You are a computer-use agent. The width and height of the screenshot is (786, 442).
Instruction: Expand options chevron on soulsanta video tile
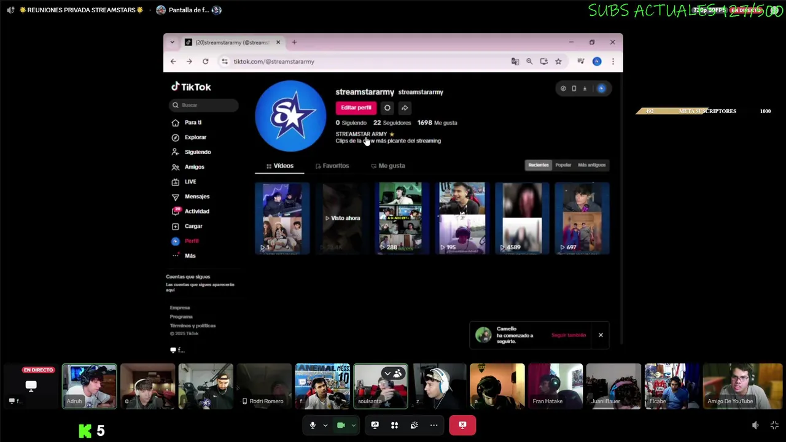387,373
